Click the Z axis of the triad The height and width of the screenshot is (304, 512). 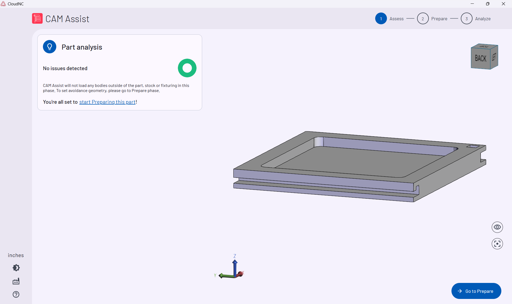235,267
